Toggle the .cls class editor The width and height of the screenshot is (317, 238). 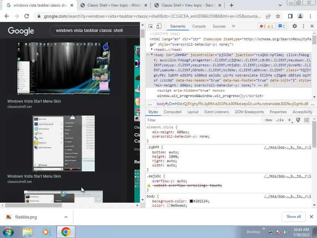tap(280, 120)
